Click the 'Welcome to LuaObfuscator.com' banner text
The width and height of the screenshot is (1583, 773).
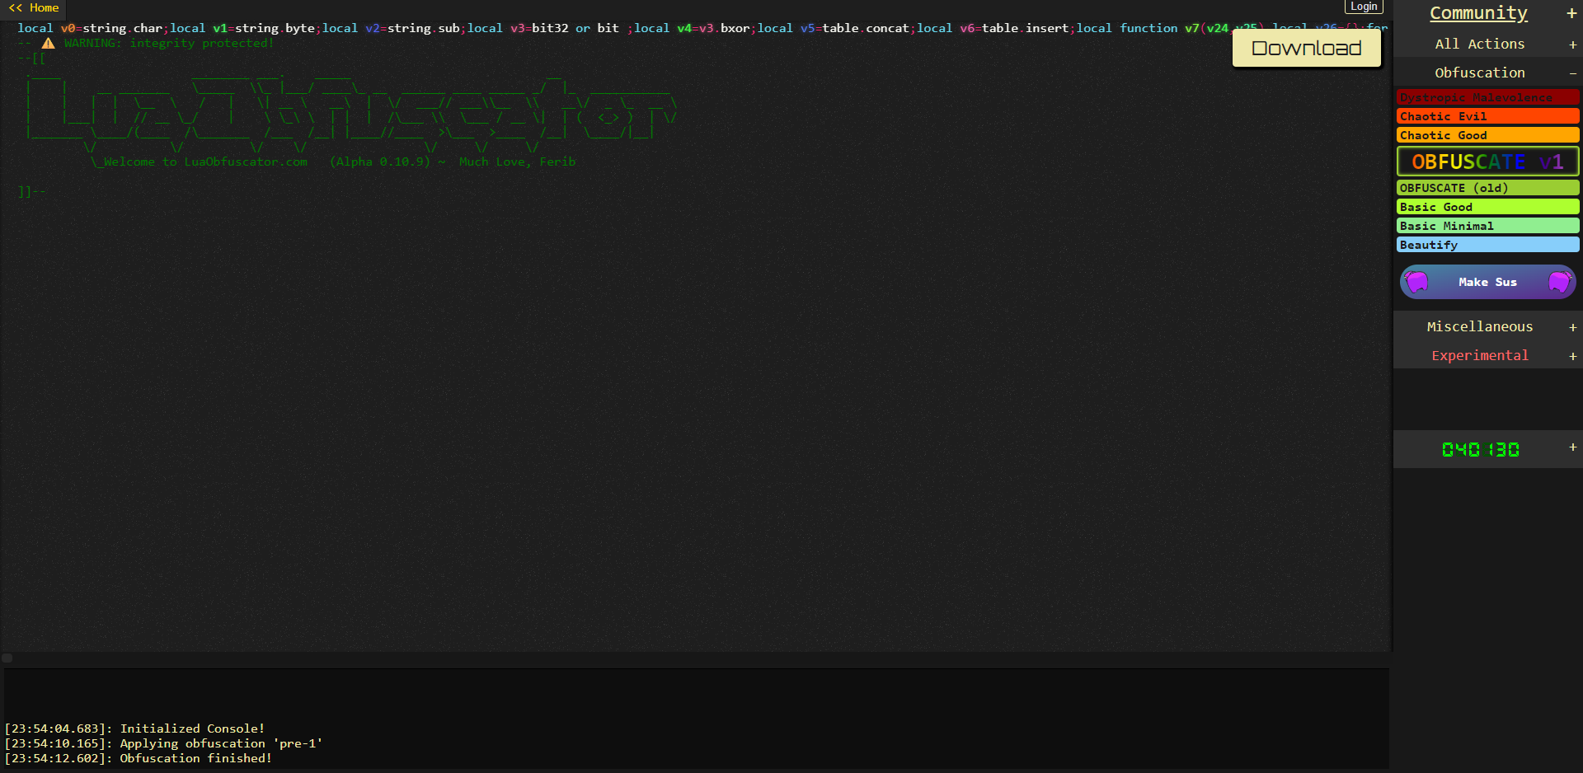205,162
